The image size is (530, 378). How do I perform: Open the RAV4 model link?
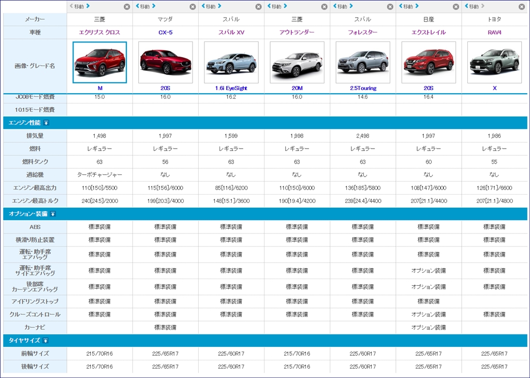click(x=494, y=33)
